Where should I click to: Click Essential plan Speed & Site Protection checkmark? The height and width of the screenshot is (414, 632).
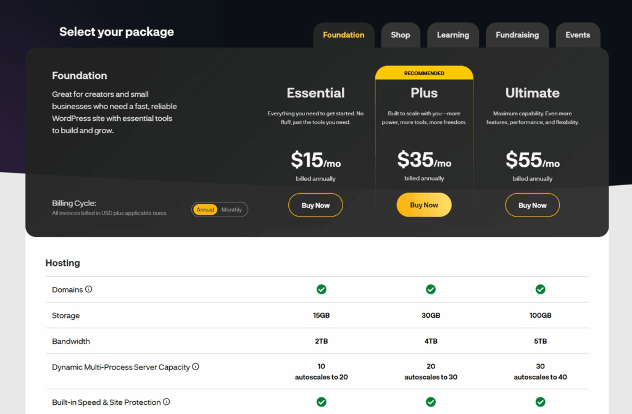[x=322, y=402]
